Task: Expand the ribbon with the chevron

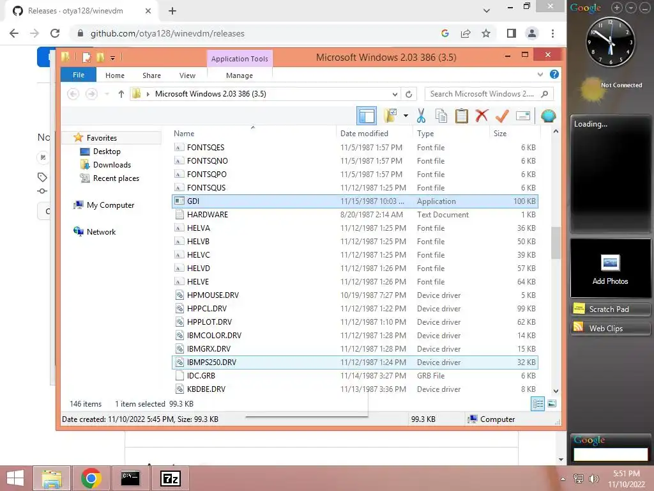Action: [540, 75]
